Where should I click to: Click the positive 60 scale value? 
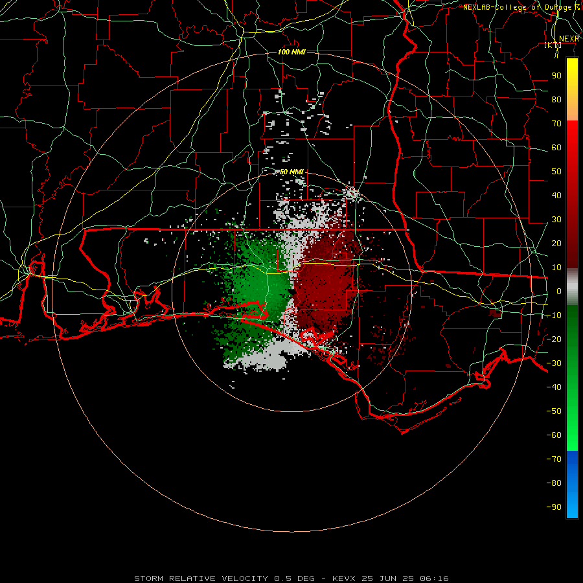556,147
